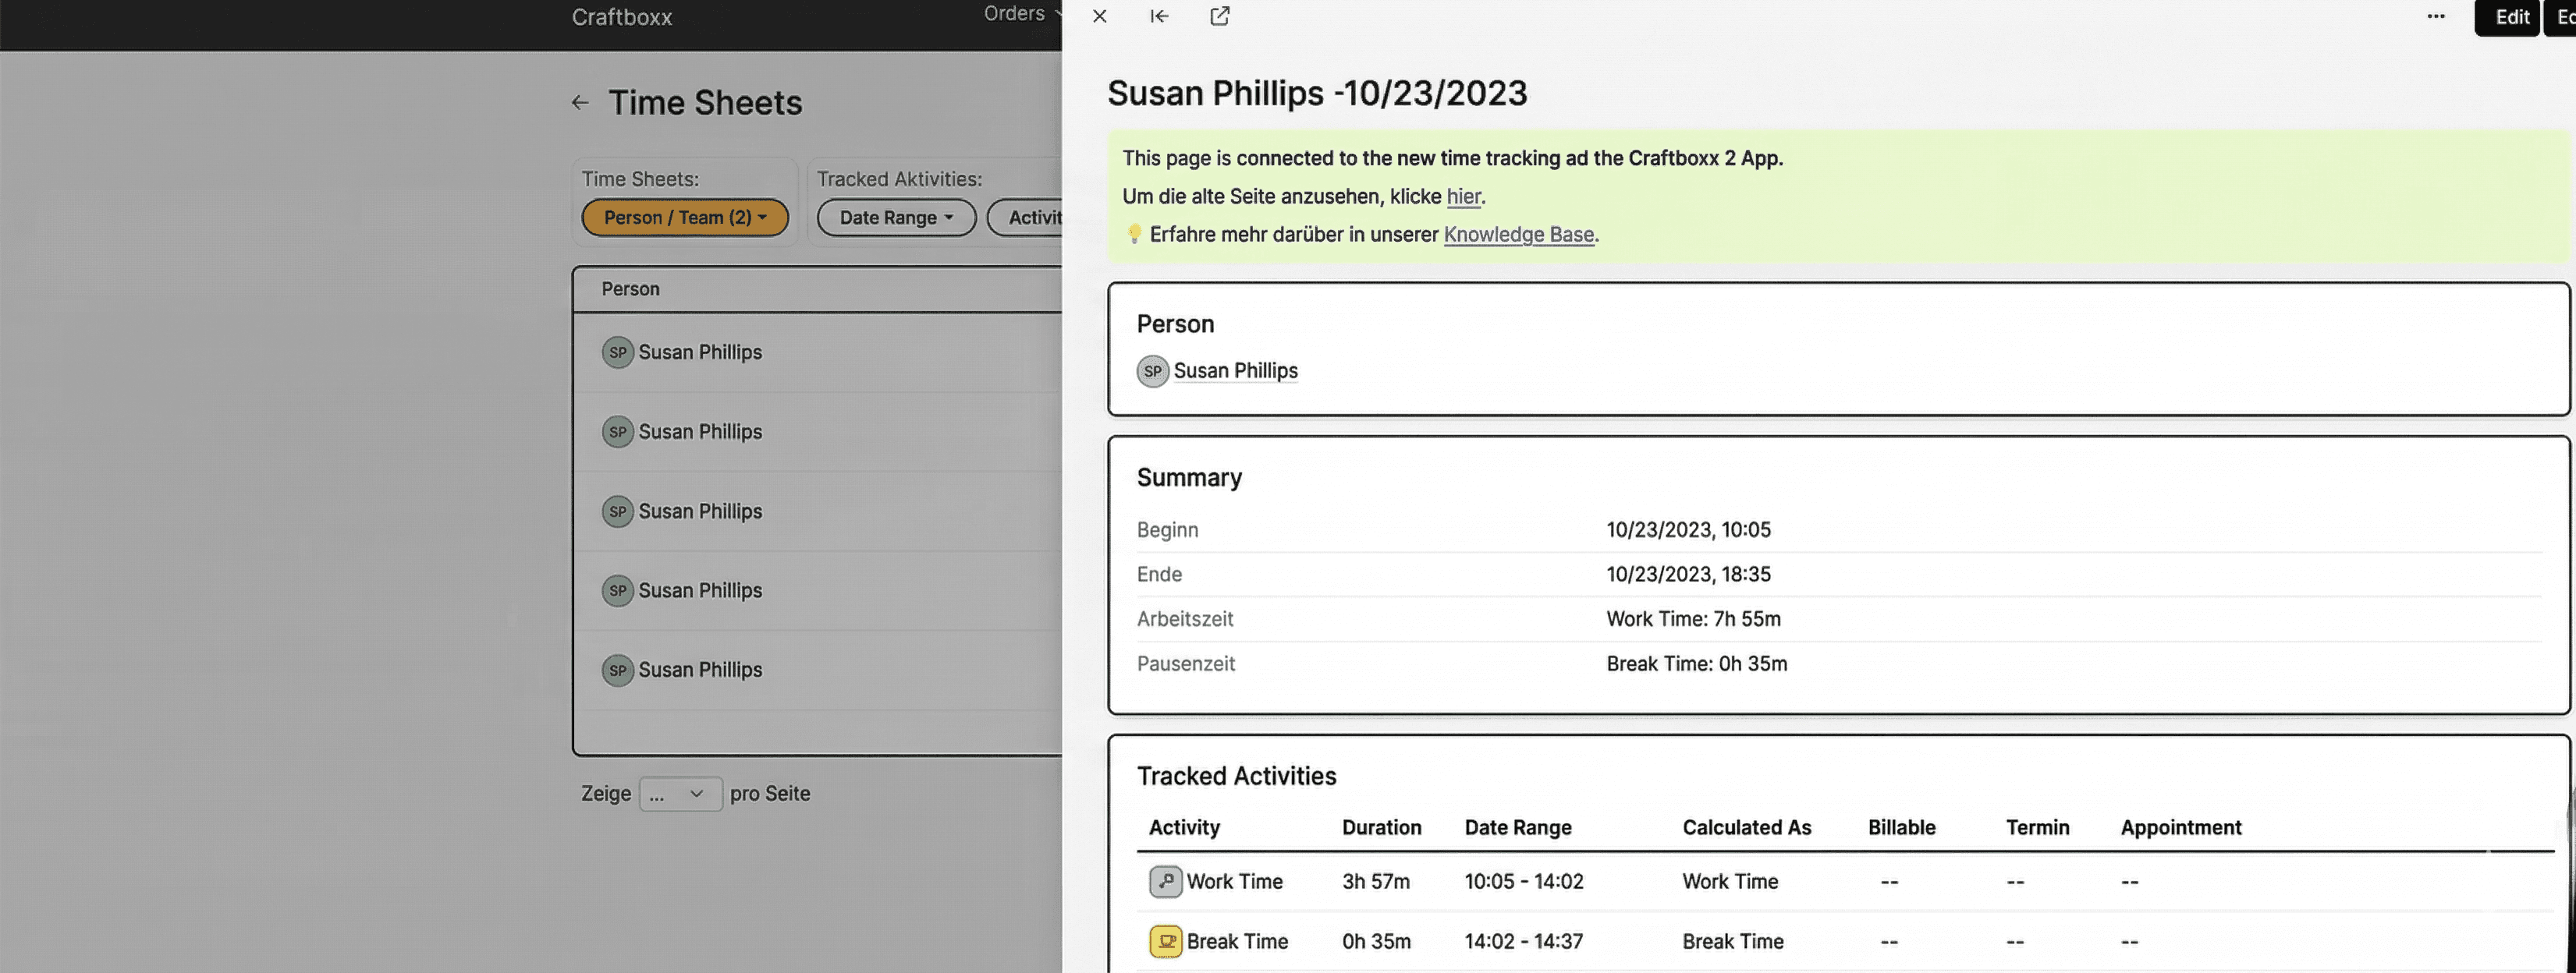Click the Duration column header
Image resolution: width=2576 pixels, height=973 pixels.
pyautogui.click(x=1381, y=827)
